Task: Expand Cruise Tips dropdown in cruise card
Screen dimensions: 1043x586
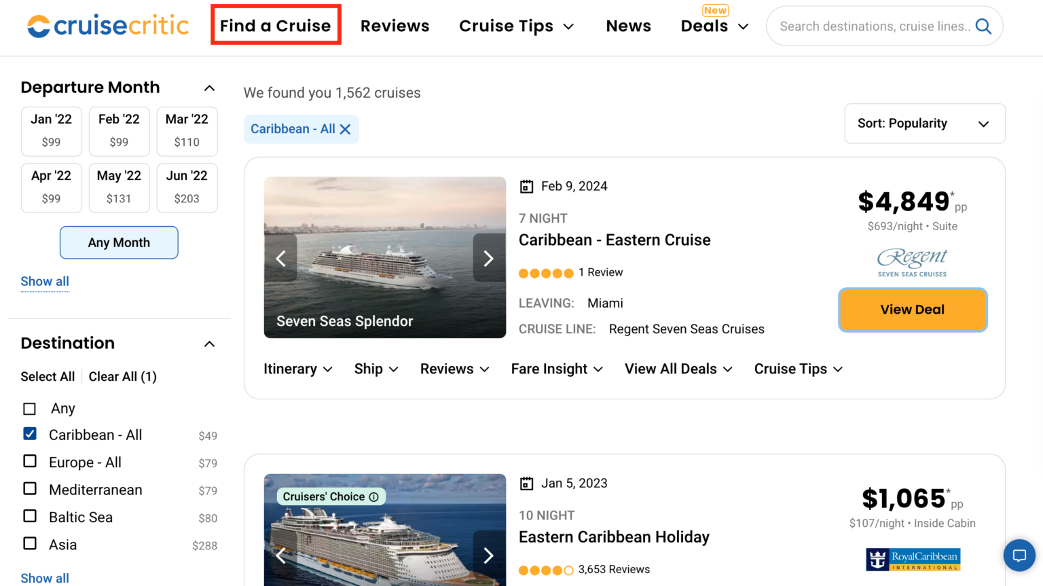Action: [x=799, y=369]
